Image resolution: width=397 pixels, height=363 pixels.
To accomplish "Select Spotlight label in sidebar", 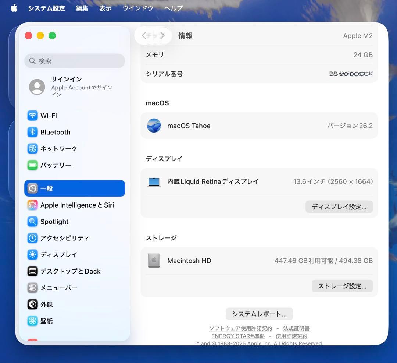I will 54,222.
